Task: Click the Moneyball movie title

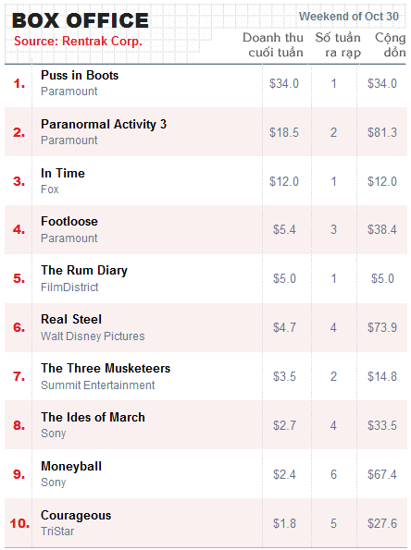Action: click(x=71, y=467)
